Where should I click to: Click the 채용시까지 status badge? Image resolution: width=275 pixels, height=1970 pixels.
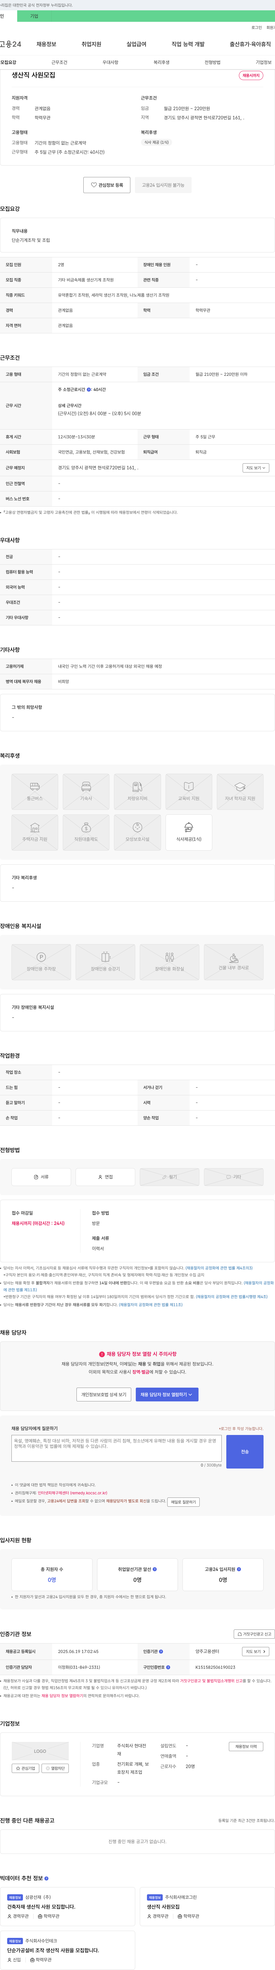pos(251,76)
